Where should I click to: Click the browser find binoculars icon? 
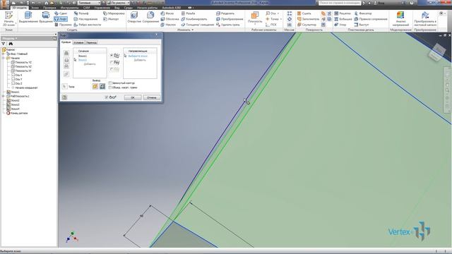point(11,44)
